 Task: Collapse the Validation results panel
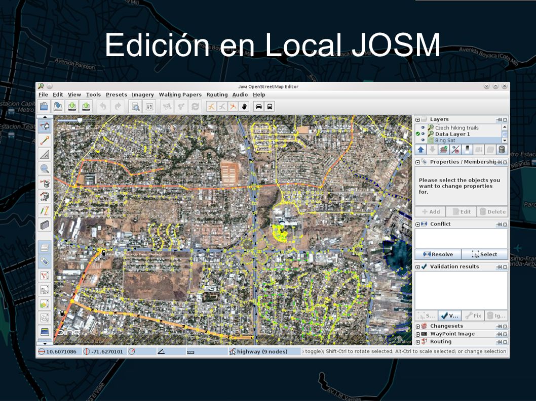tap(418, 267)
